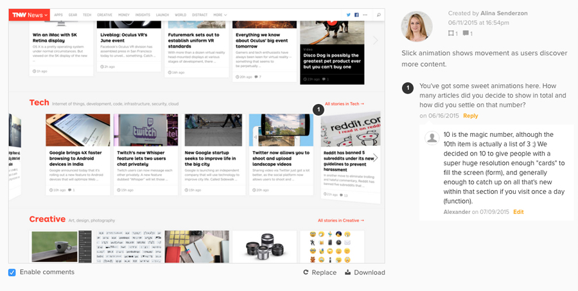Click the Tech section heading
Screen dimensions: 578x291
[39, 103]
